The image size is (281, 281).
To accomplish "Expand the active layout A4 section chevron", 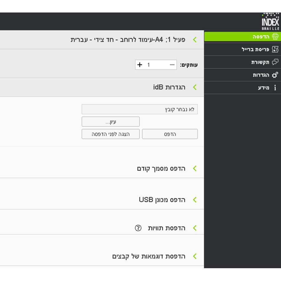I will 195,40.
